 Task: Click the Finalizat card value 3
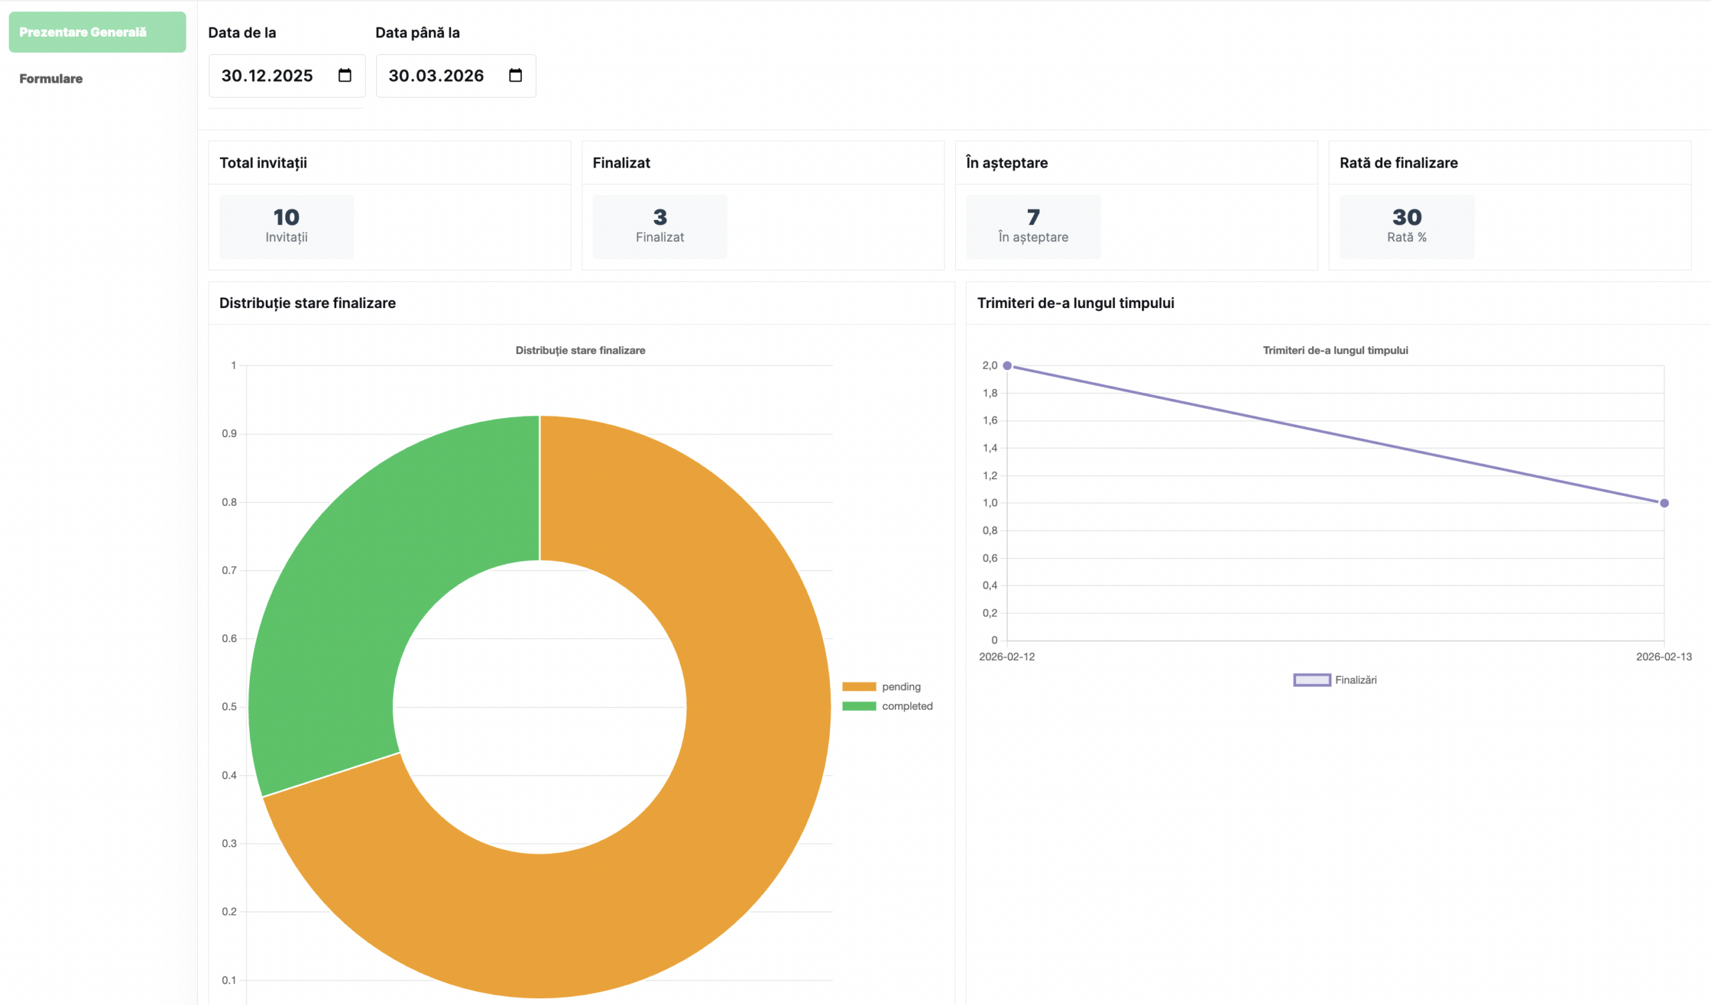click(x=660, y=217)
